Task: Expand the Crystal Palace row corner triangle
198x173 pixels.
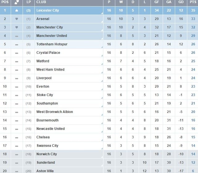Action: [x=101, y=56]
